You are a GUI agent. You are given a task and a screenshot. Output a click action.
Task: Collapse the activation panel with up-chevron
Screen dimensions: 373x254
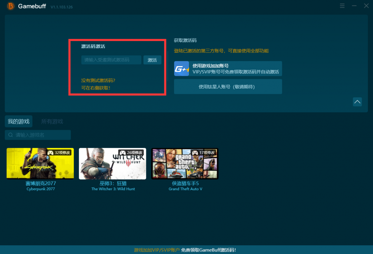point(357,102)
